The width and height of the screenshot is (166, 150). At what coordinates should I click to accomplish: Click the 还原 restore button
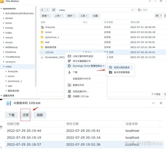pos(25,115)
